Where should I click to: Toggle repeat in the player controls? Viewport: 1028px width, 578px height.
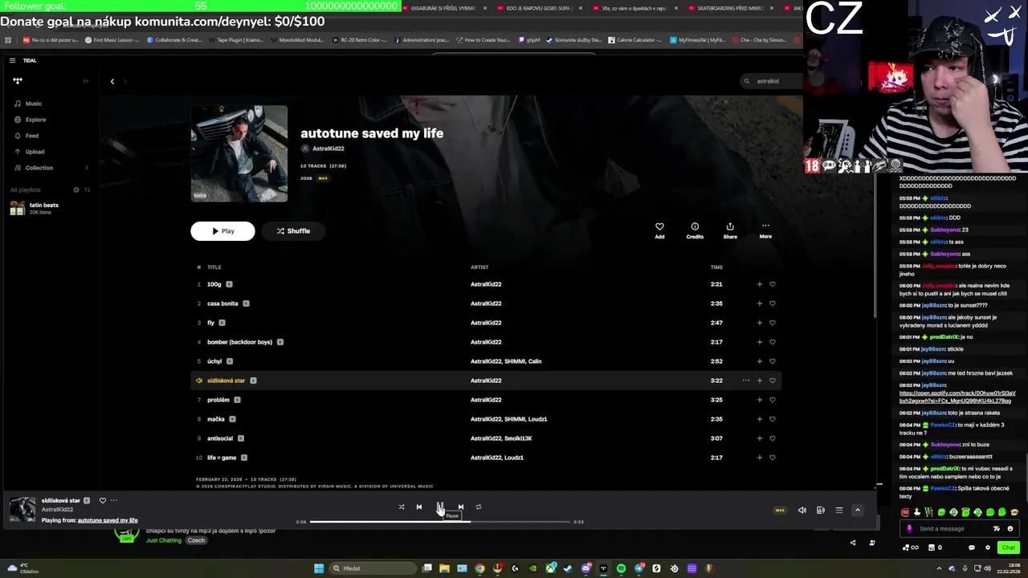tap(479, 507)
